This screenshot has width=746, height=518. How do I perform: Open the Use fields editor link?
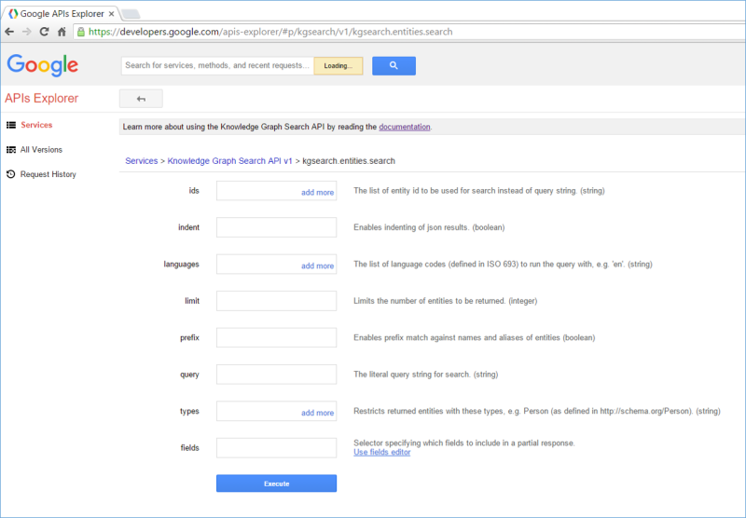click(382, 453)
